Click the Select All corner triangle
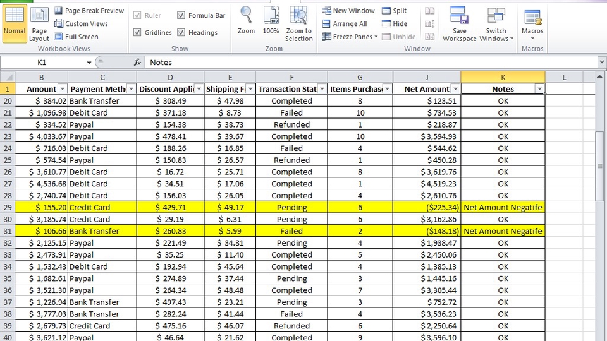This screenshot has width=607, height=341. coord(8,77)
